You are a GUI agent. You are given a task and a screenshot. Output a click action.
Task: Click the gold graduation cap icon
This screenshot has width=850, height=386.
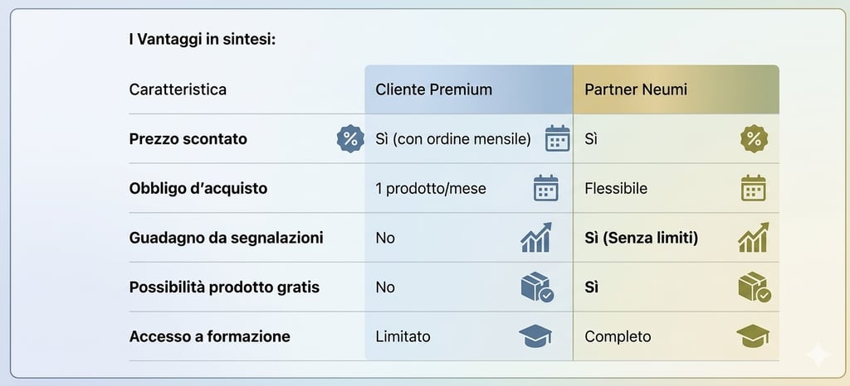click(x=753, y=336)
